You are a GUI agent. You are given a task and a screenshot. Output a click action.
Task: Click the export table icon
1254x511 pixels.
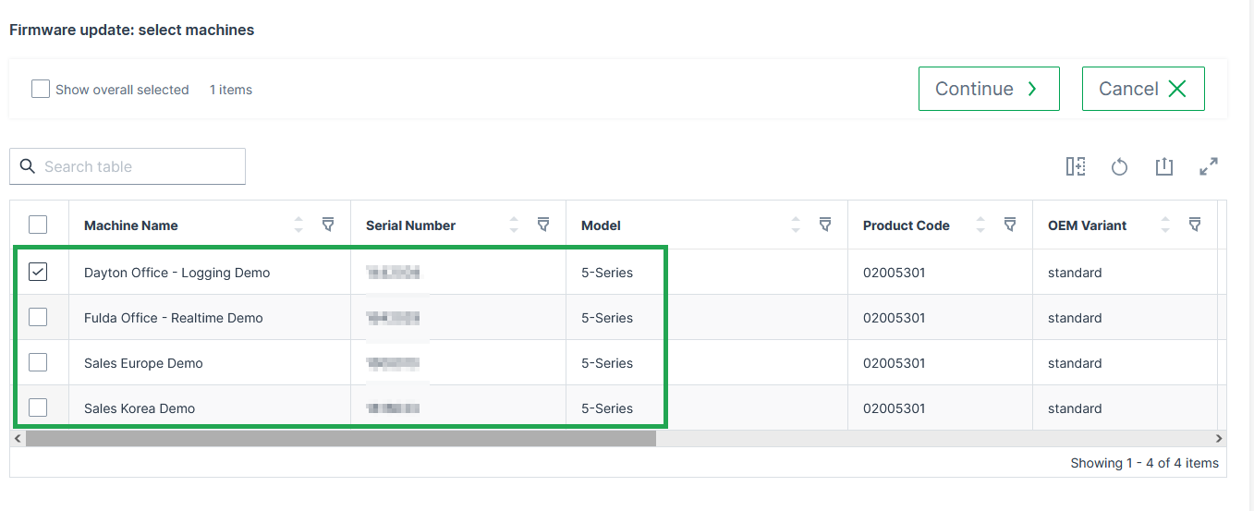[x=1163, y=166]
